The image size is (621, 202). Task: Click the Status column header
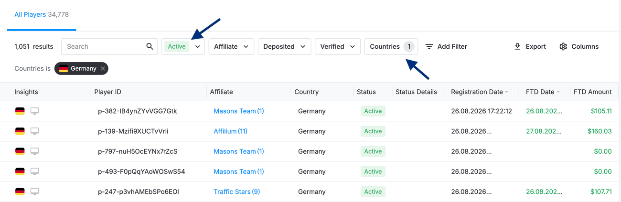[x=366, y=92]
